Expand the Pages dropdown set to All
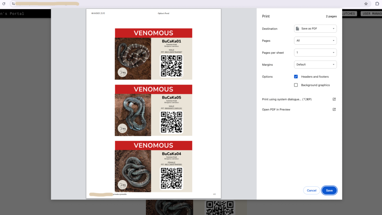 [315, 41]
